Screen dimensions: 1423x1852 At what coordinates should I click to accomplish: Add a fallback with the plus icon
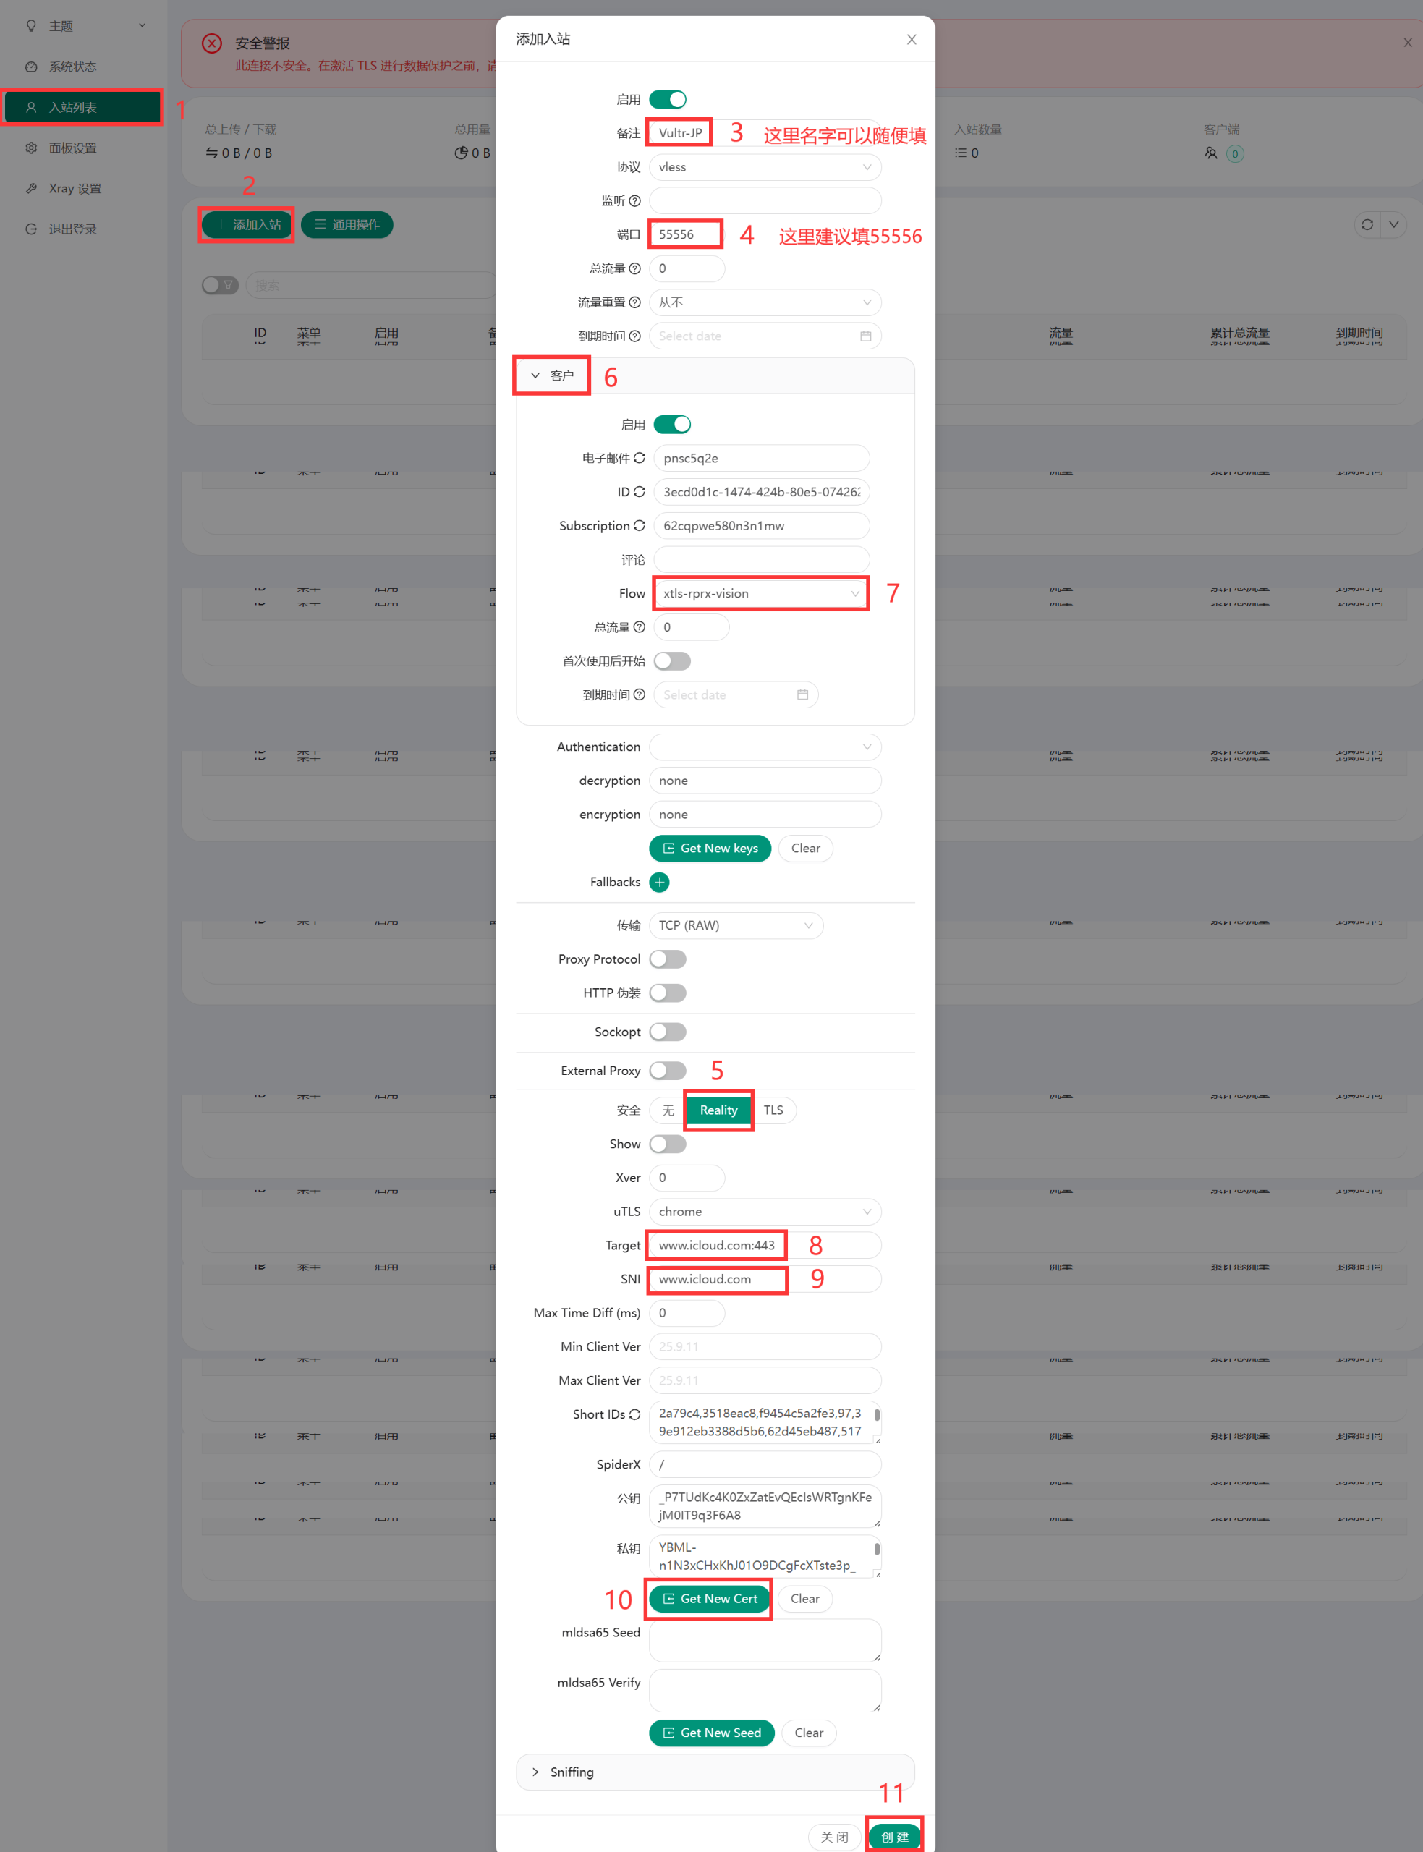coord(659,882)
